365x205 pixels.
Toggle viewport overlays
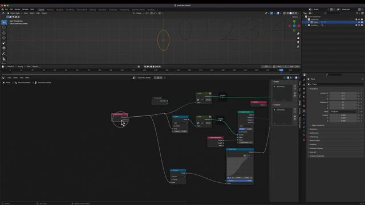(278, 13)
